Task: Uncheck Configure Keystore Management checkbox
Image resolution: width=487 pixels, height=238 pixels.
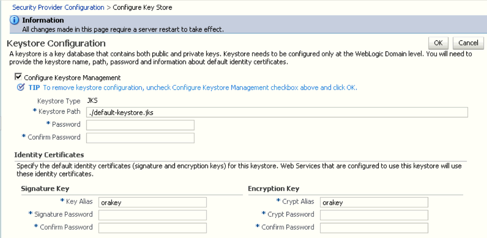Action: coord(19,77)
